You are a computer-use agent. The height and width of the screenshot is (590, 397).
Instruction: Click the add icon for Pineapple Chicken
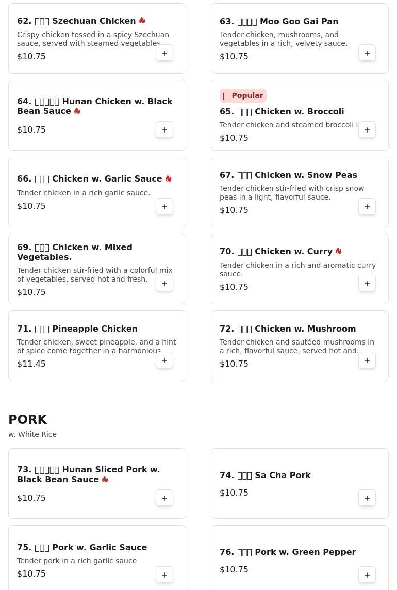(x=164, y=360)
